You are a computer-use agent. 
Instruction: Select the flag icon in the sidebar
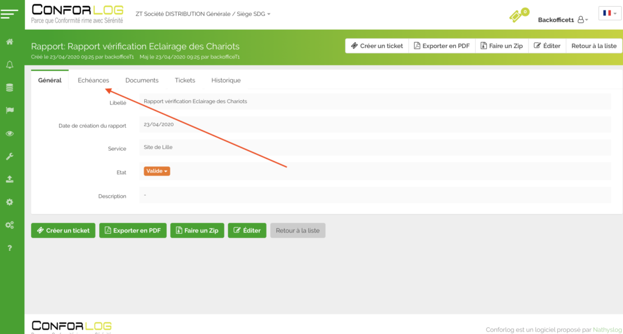pyautogui.click(x=10, y=110)
